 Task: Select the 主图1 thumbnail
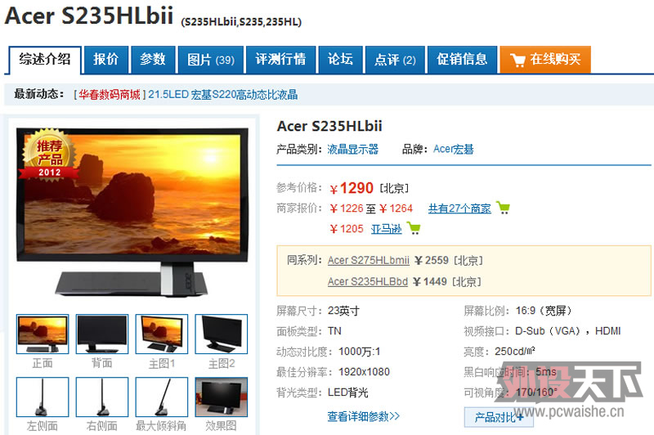[x=162, y=334]
